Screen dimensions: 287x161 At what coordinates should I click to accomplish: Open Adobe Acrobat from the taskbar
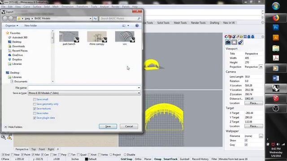point(276,58)
